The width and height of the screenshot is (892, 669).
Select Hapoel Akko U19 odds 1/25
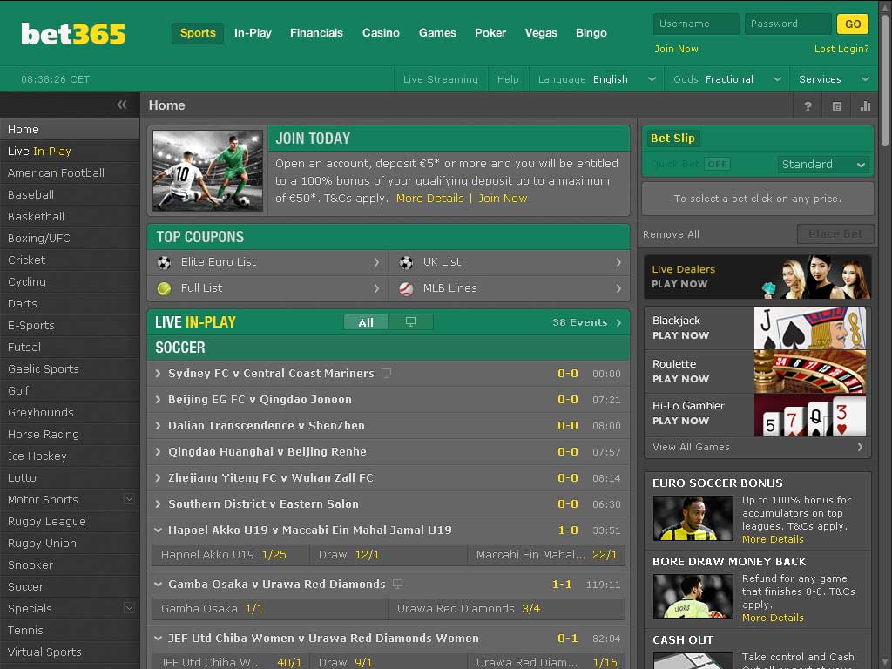click(231, 555)
